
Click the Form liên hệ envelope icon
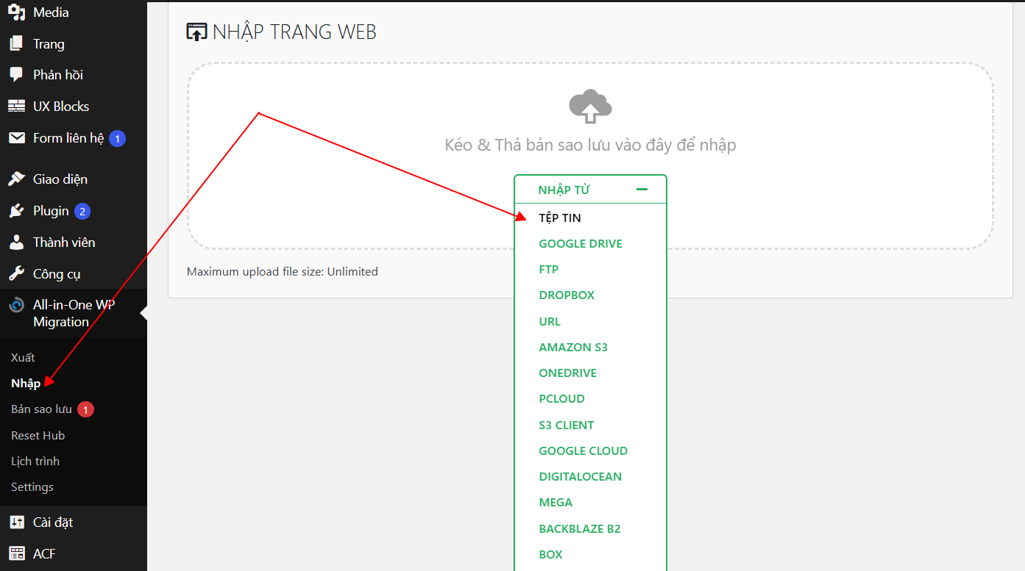tap(16, 138)
